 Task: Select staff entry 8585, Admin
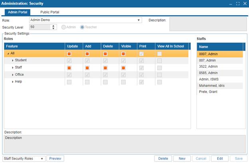[x=220, y=73]
